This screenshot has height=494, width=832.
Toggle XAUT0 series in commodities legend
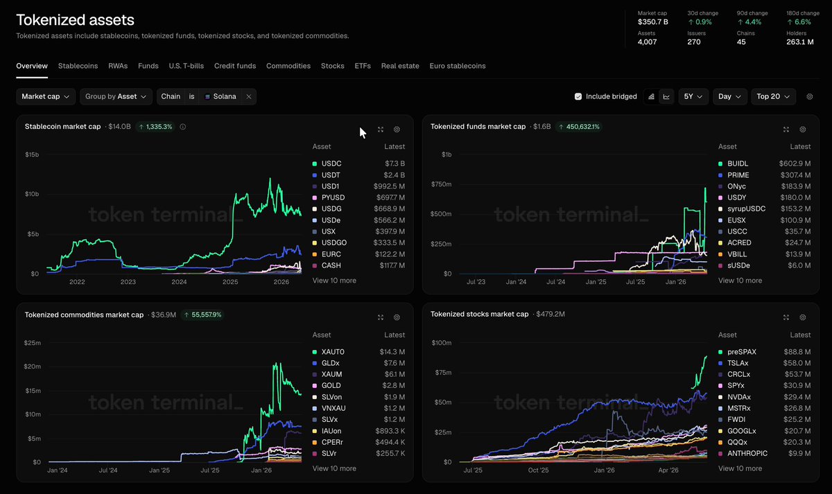pyautogui.click(x=358, y=352)
